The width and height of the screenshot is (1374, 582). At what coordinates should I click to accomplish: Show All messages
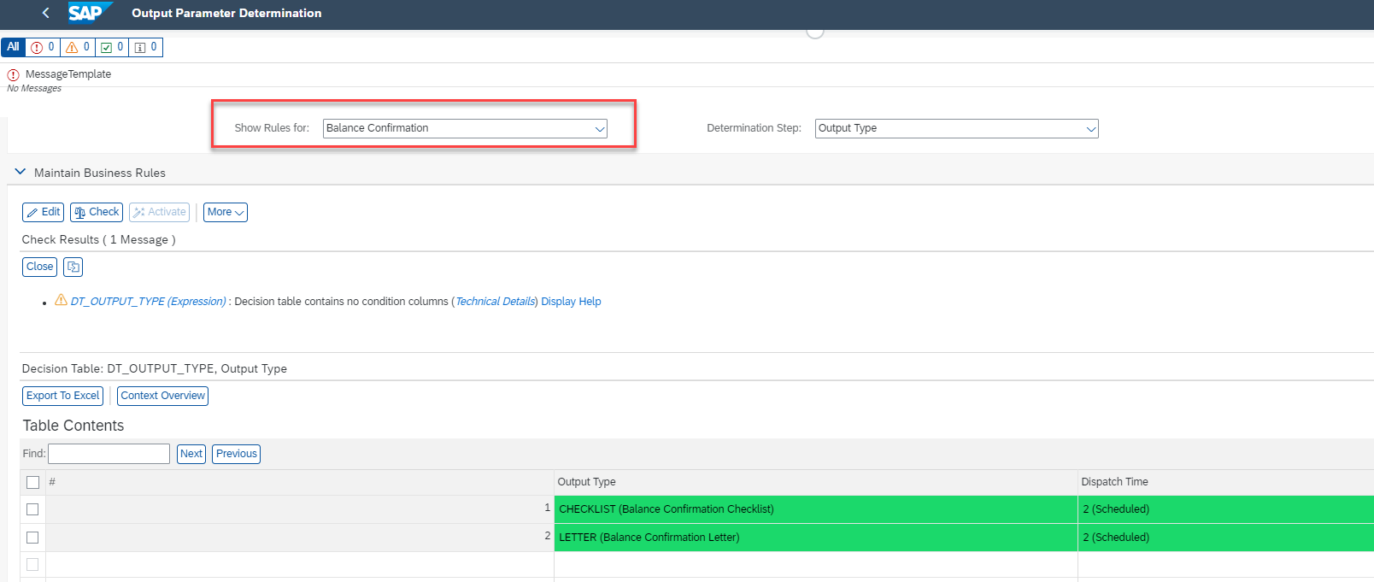pos(14,47)
